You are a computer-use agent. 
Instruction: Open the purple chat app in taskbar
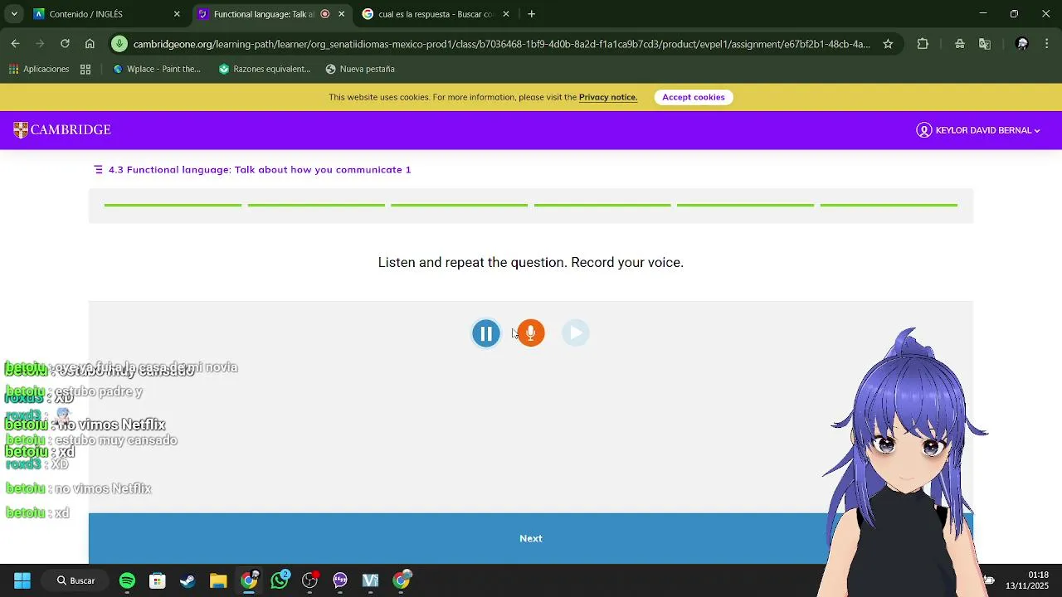[x=340, y=580]
